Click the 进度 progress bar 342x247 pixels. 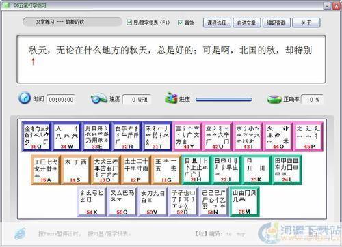(x=224, y=100)
